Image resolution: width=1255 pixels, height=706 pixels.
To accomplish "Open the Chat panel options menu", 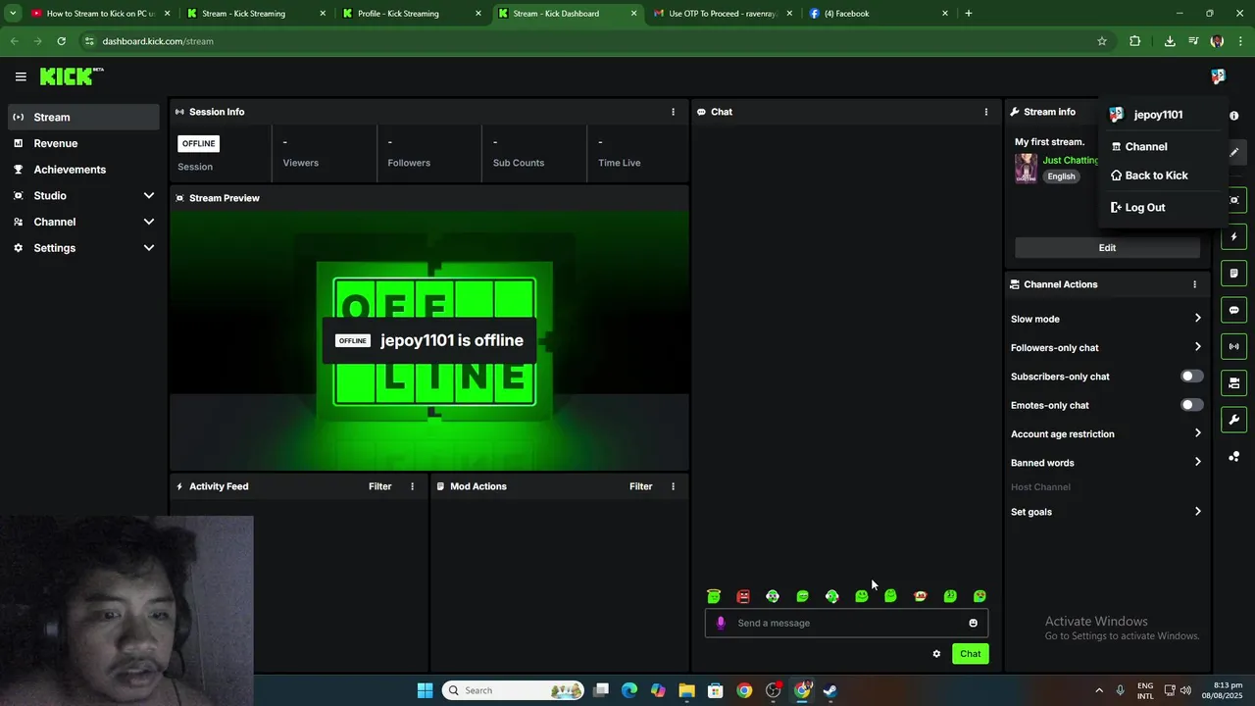I will click(x=986, y=112).
